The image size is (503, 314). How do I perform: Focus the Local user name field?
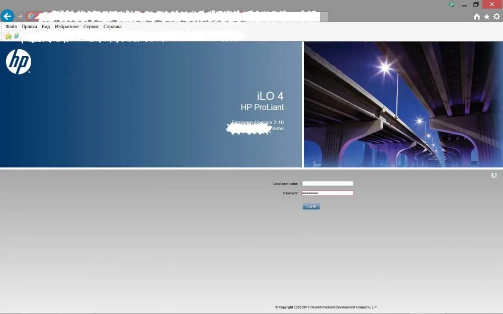(x=327, y=183)
